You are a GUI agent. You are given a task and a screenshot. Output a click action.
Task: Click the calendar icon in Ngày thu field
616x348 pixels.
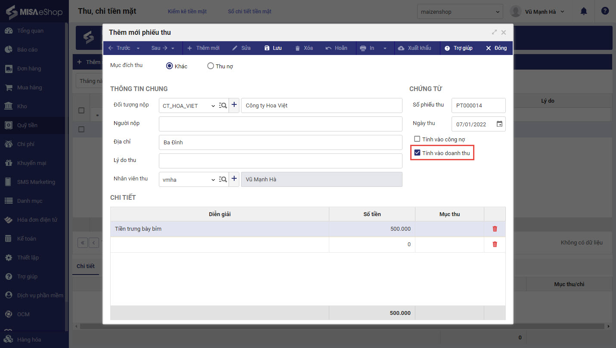pyautogui.click(x=499, y=124)
